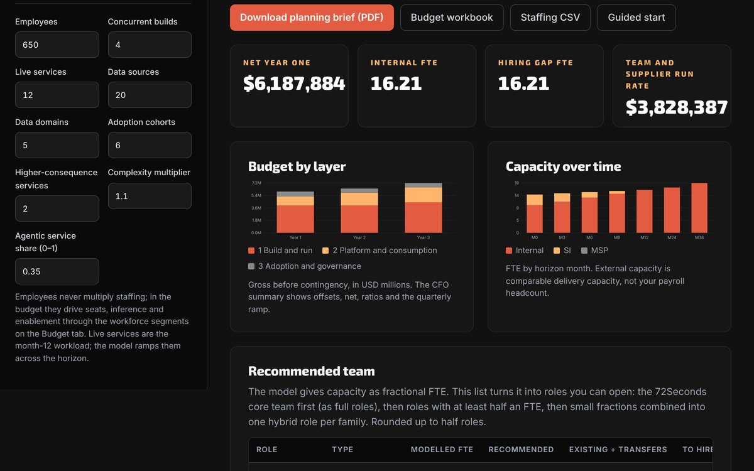This screenshot has width=754, height=471.
Task: Open the Budget workbook
Action: pos(452,18)
